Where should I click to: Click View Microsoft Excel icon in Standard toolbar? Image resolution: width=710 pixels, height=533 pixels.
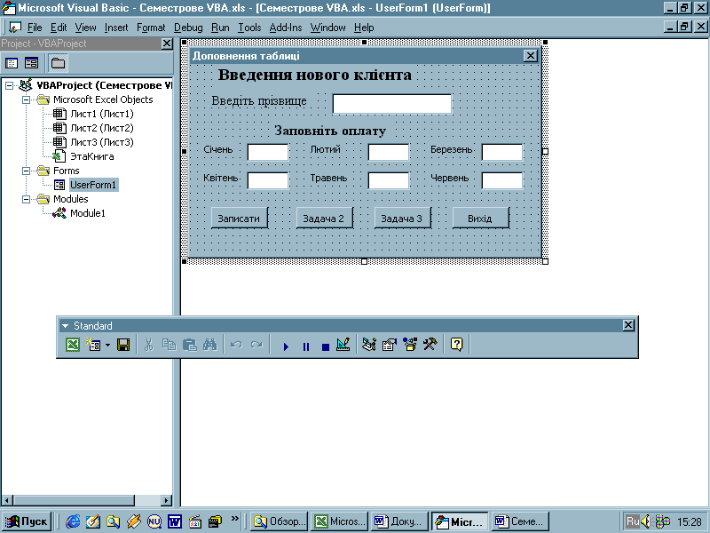73,345
